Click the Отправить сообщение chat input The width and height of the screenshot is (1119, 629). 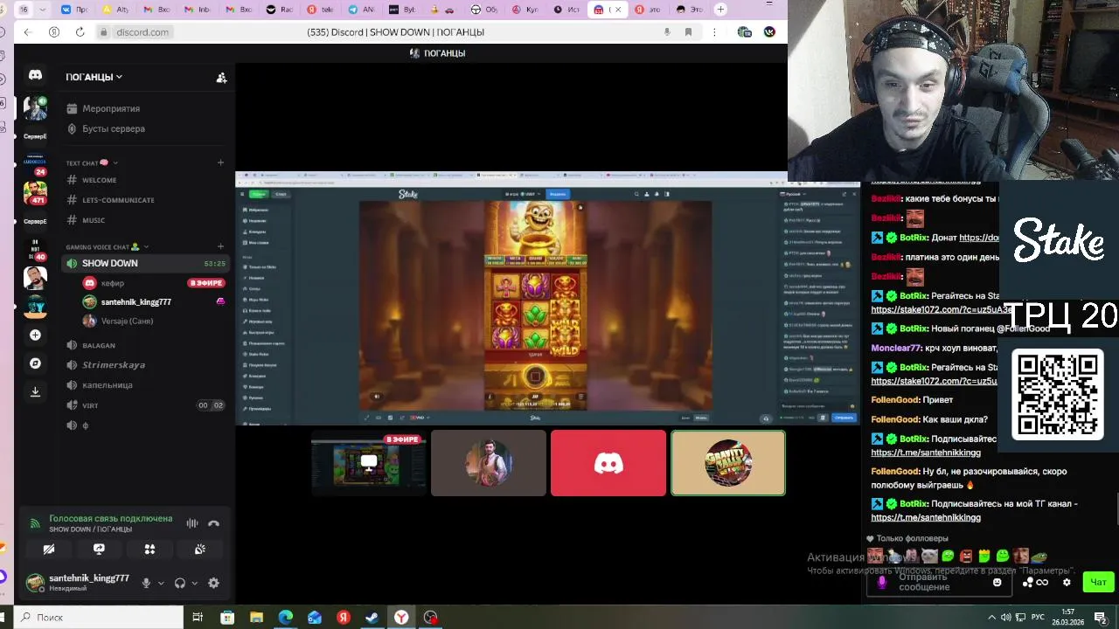pos(940,582)
